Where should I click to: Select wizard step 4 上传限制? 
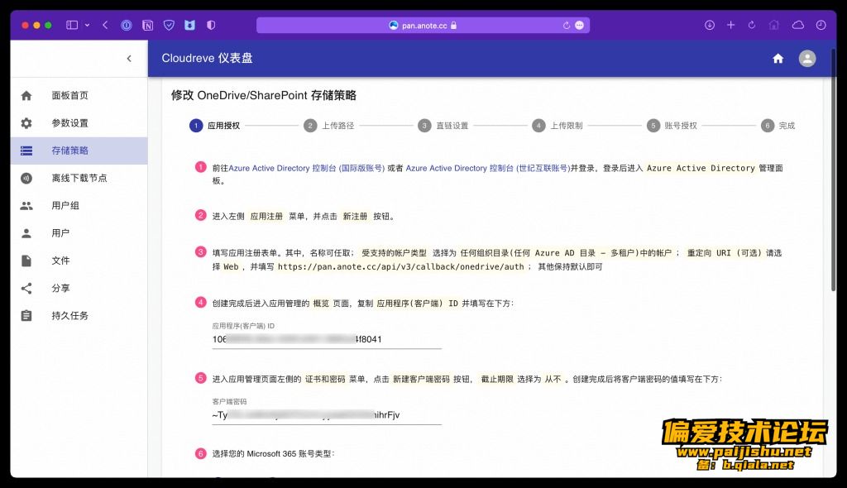pyautogui.click(x=557, y=126)
